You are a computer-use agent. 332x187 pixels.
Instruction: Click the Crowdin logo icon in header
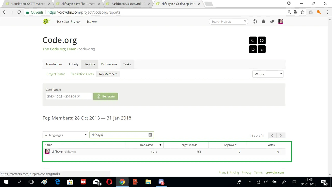coord(46,22)
